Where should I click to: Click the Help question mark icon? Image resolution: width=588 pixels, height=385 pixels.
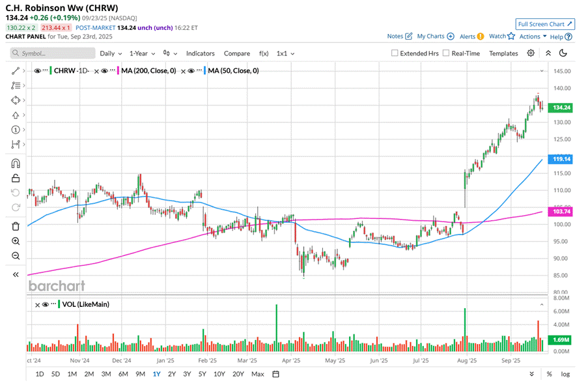point(568,36)
